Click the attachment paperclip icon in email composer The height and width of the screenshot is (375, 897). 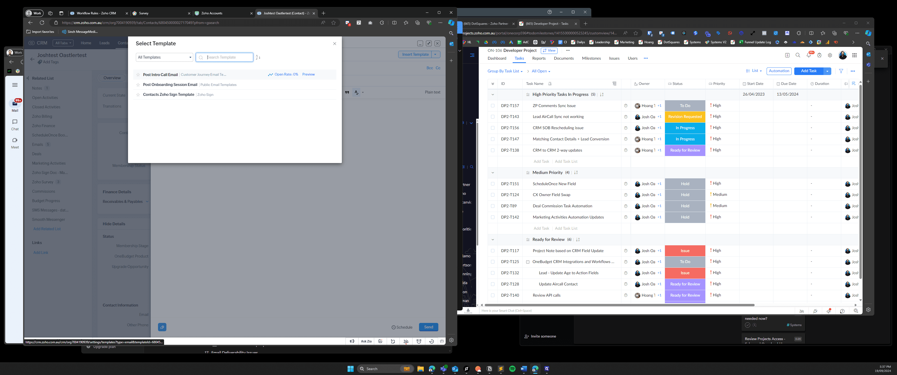tap(162, 327)
